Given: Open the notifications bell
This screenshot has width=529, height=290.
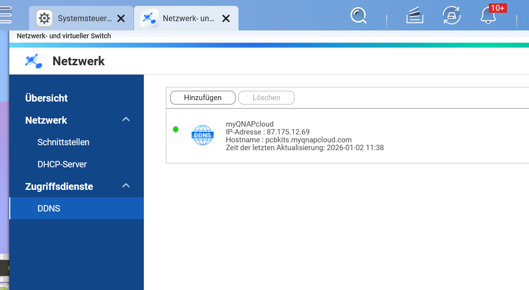Looking at the screenshot, I should click(488, 16).
